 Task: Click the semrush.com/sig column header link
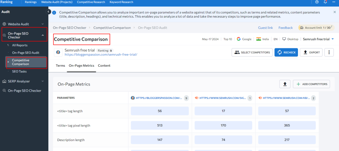click(x=223, y=98)
